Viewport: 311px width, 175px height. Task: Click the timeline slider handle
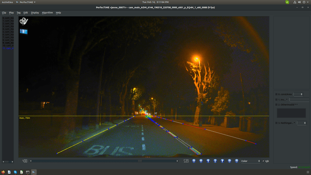[140, 161]
